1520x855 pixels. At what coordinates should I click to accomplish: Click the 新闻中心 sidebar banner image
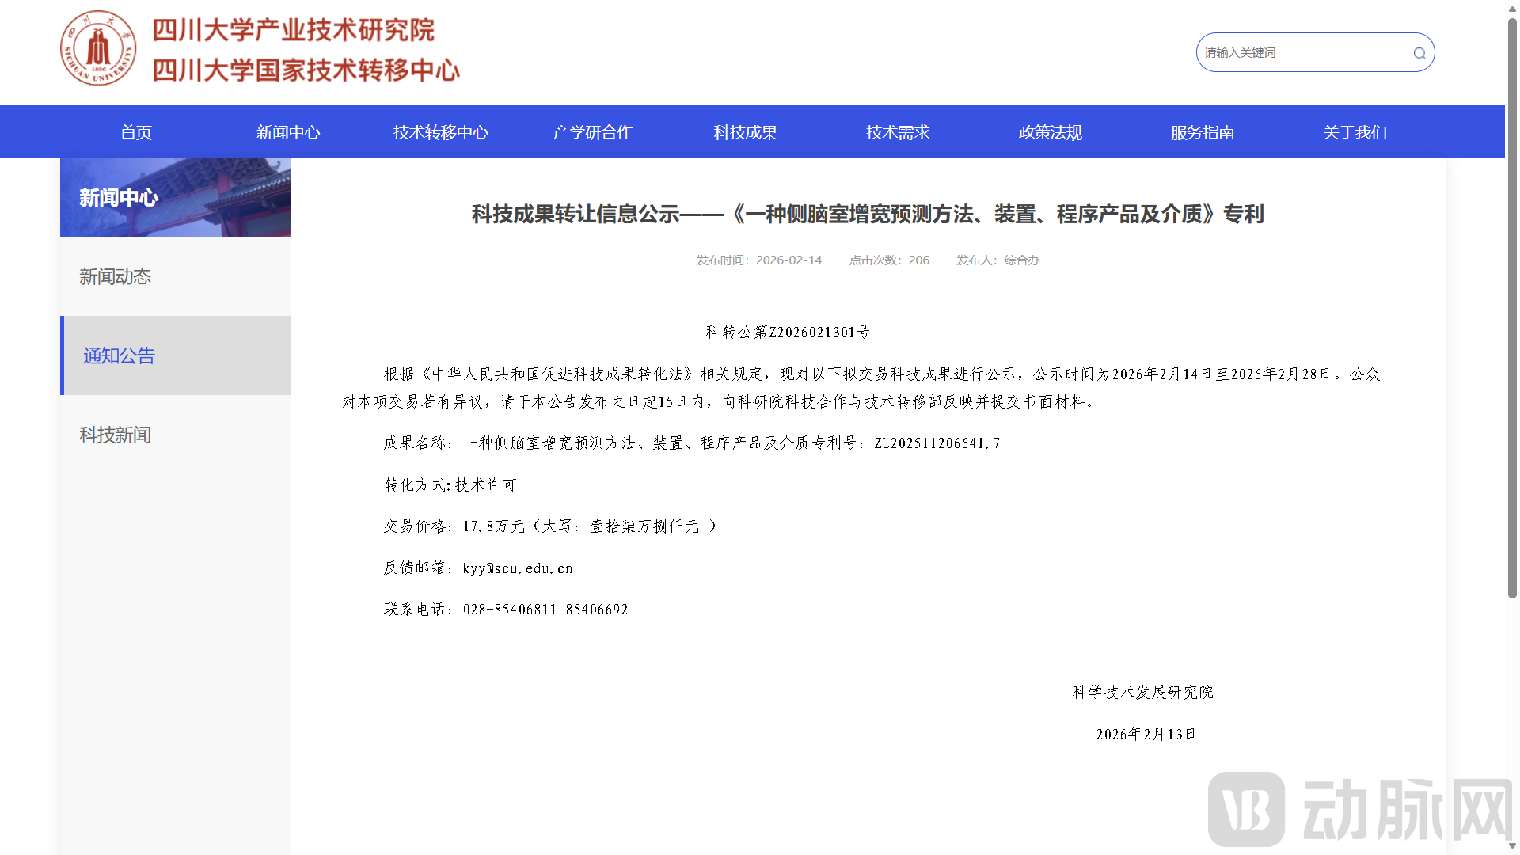point(176,197)
